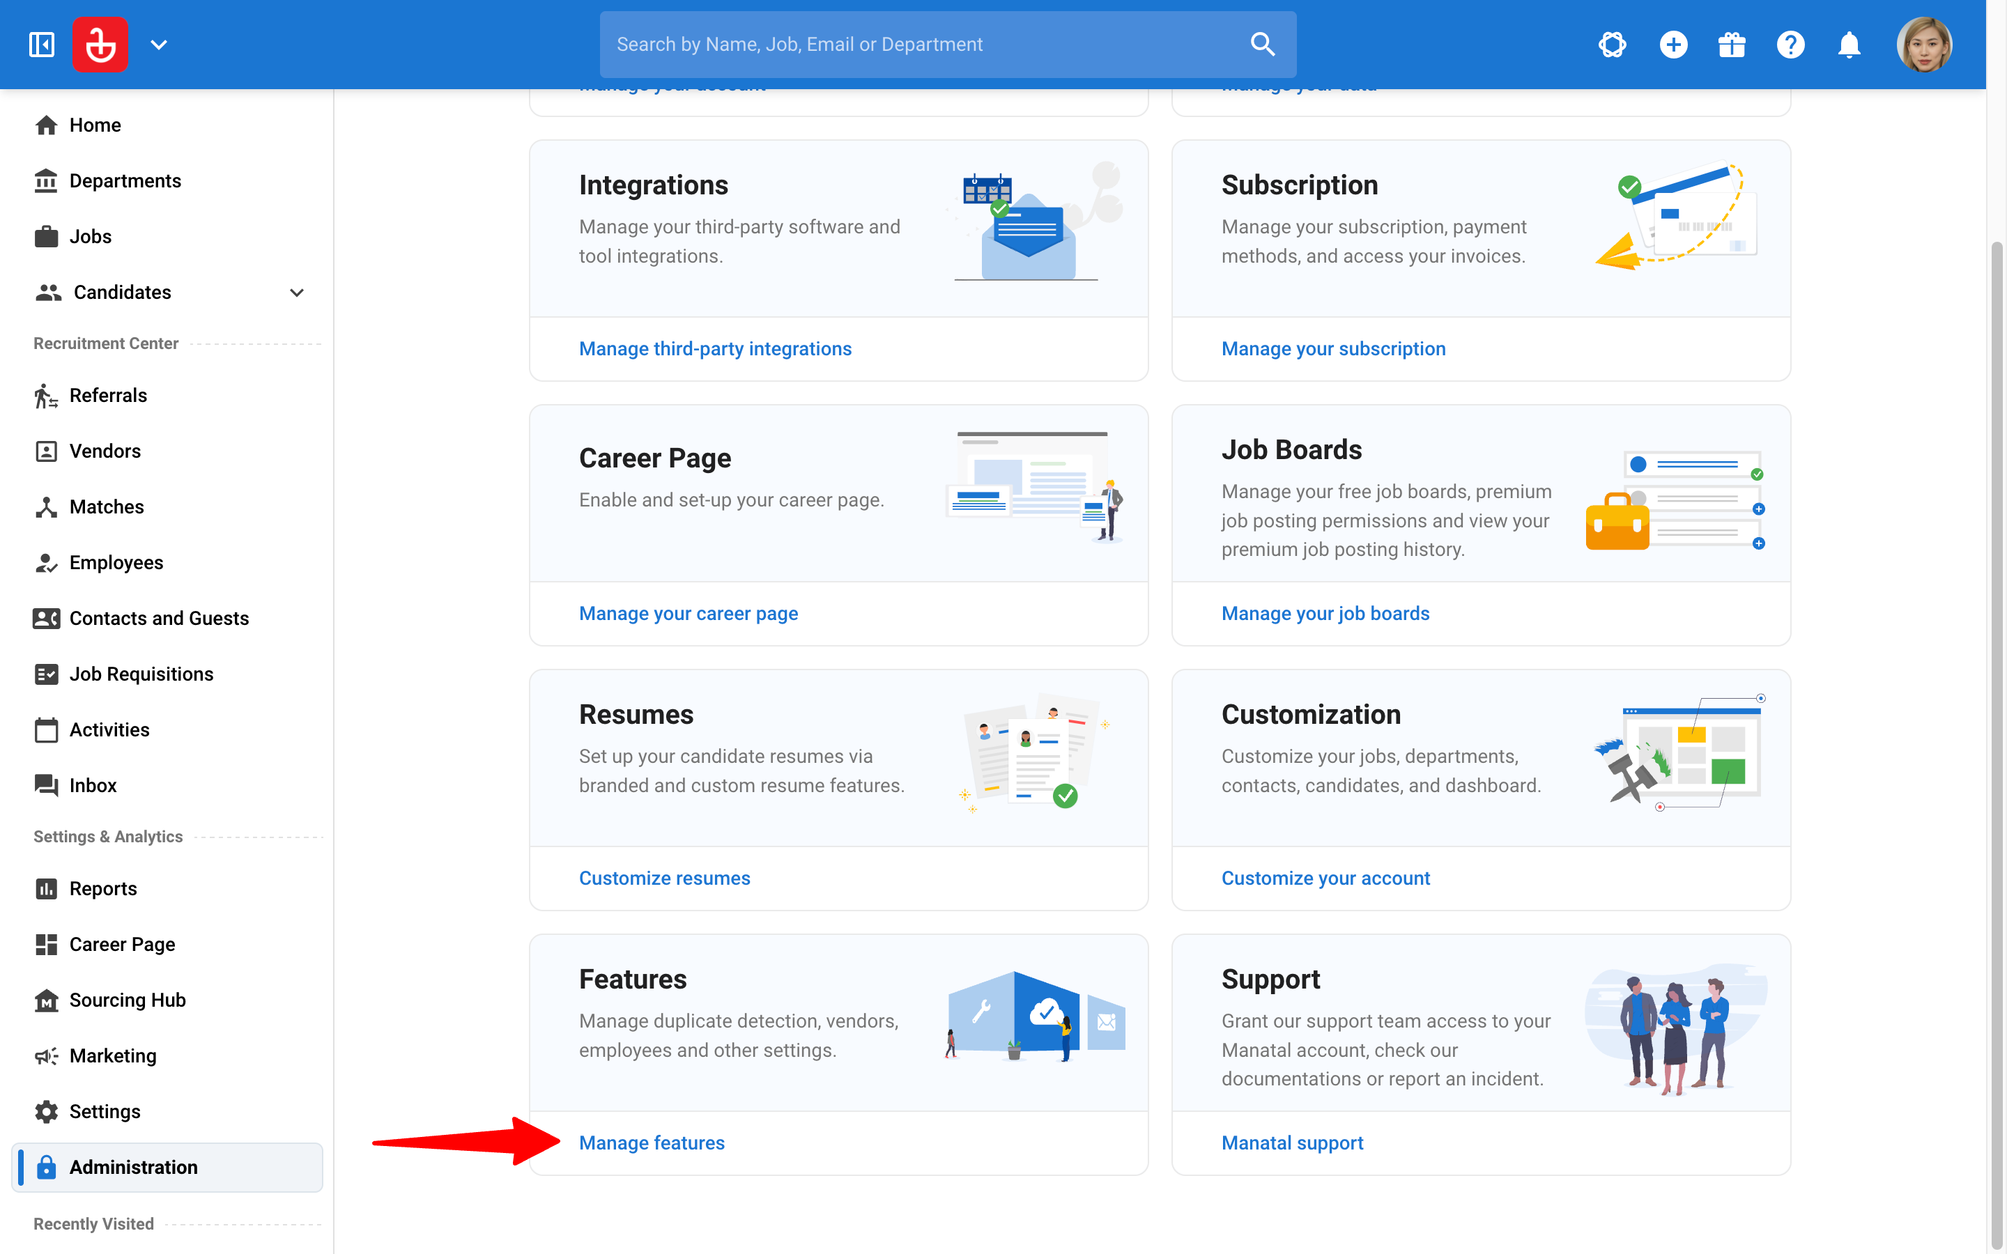The height and width of the screenshot is (1254, 2007).
Task: Open the gift box icon
Action: pyautogui.click(x=1732, y=45)
